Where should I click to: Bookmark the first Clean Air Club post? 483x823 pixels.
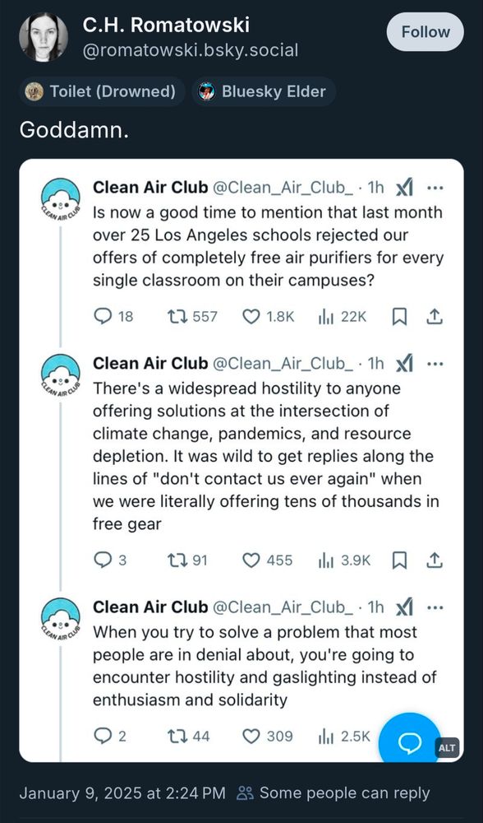400,316
